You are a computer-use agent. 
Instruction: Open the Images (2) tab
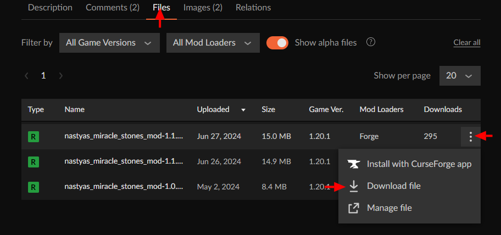[203, 8]
